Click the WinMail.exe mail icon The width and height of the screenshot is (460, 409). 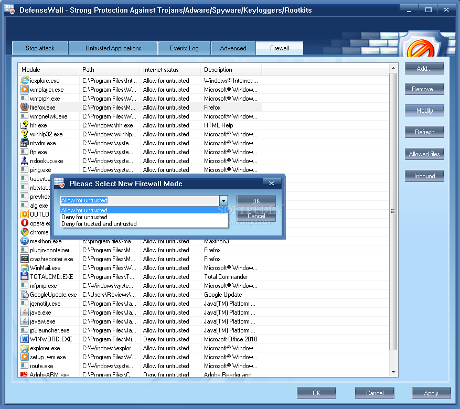pos(25,267)
